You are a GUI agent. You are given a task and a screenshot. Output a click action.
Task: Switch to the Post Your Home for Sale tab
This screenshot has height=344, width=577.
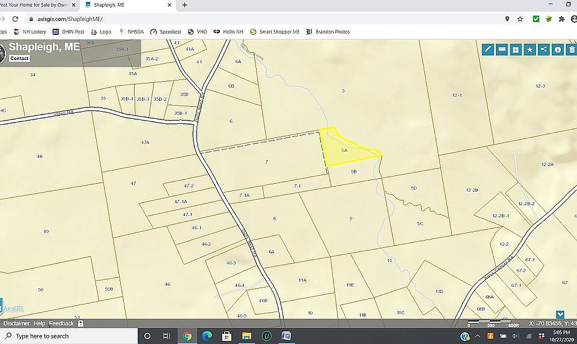click(36, 5)
